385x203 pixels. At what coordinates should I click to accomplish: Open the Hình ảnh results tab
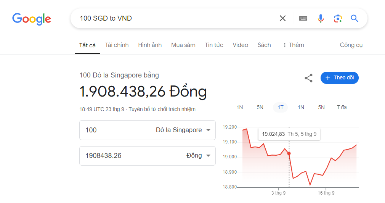click(150, 45)
